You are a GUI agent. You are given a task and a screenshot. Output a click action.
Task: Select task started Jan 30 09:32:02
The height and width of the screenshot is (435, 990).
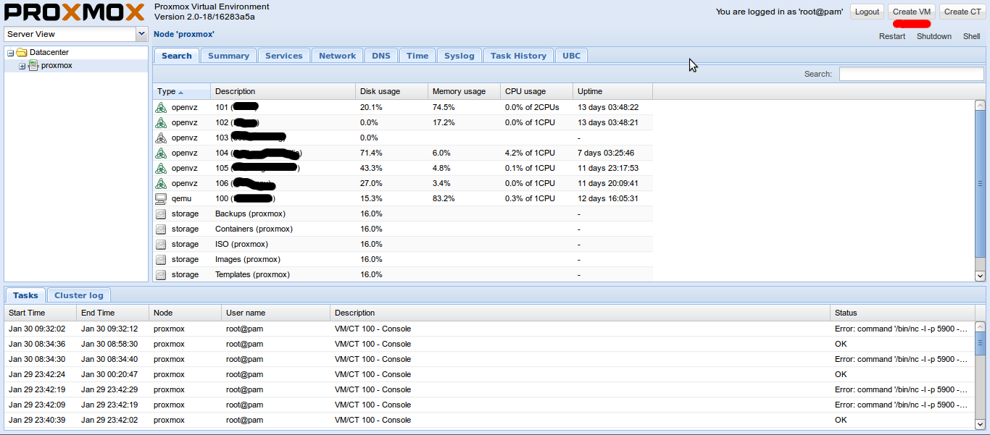(489, 329)
